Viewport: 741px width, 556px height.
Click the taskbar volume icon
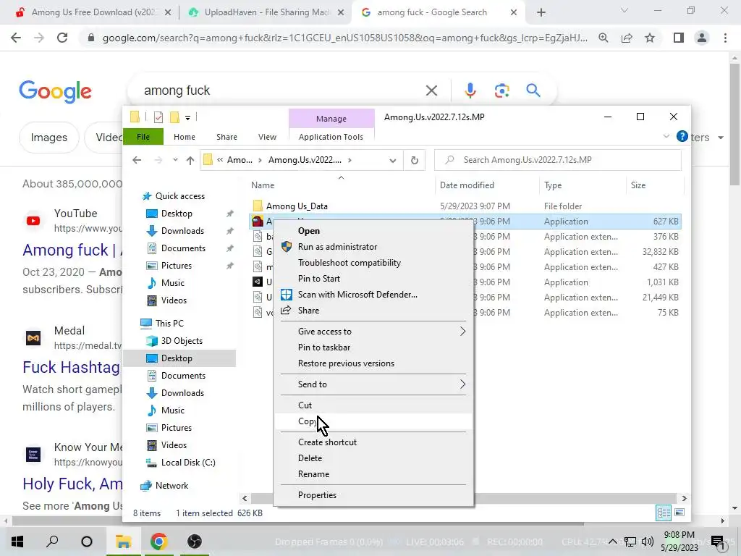tap(648, 542)
